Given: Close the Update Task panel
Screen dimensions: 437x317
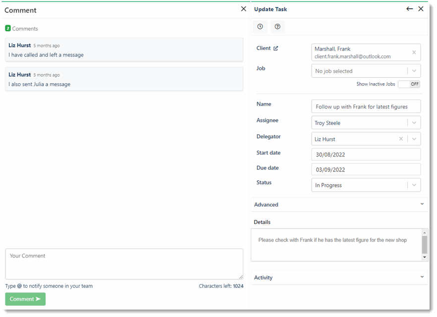Looking at the screenshot, I should click(421, 8).
